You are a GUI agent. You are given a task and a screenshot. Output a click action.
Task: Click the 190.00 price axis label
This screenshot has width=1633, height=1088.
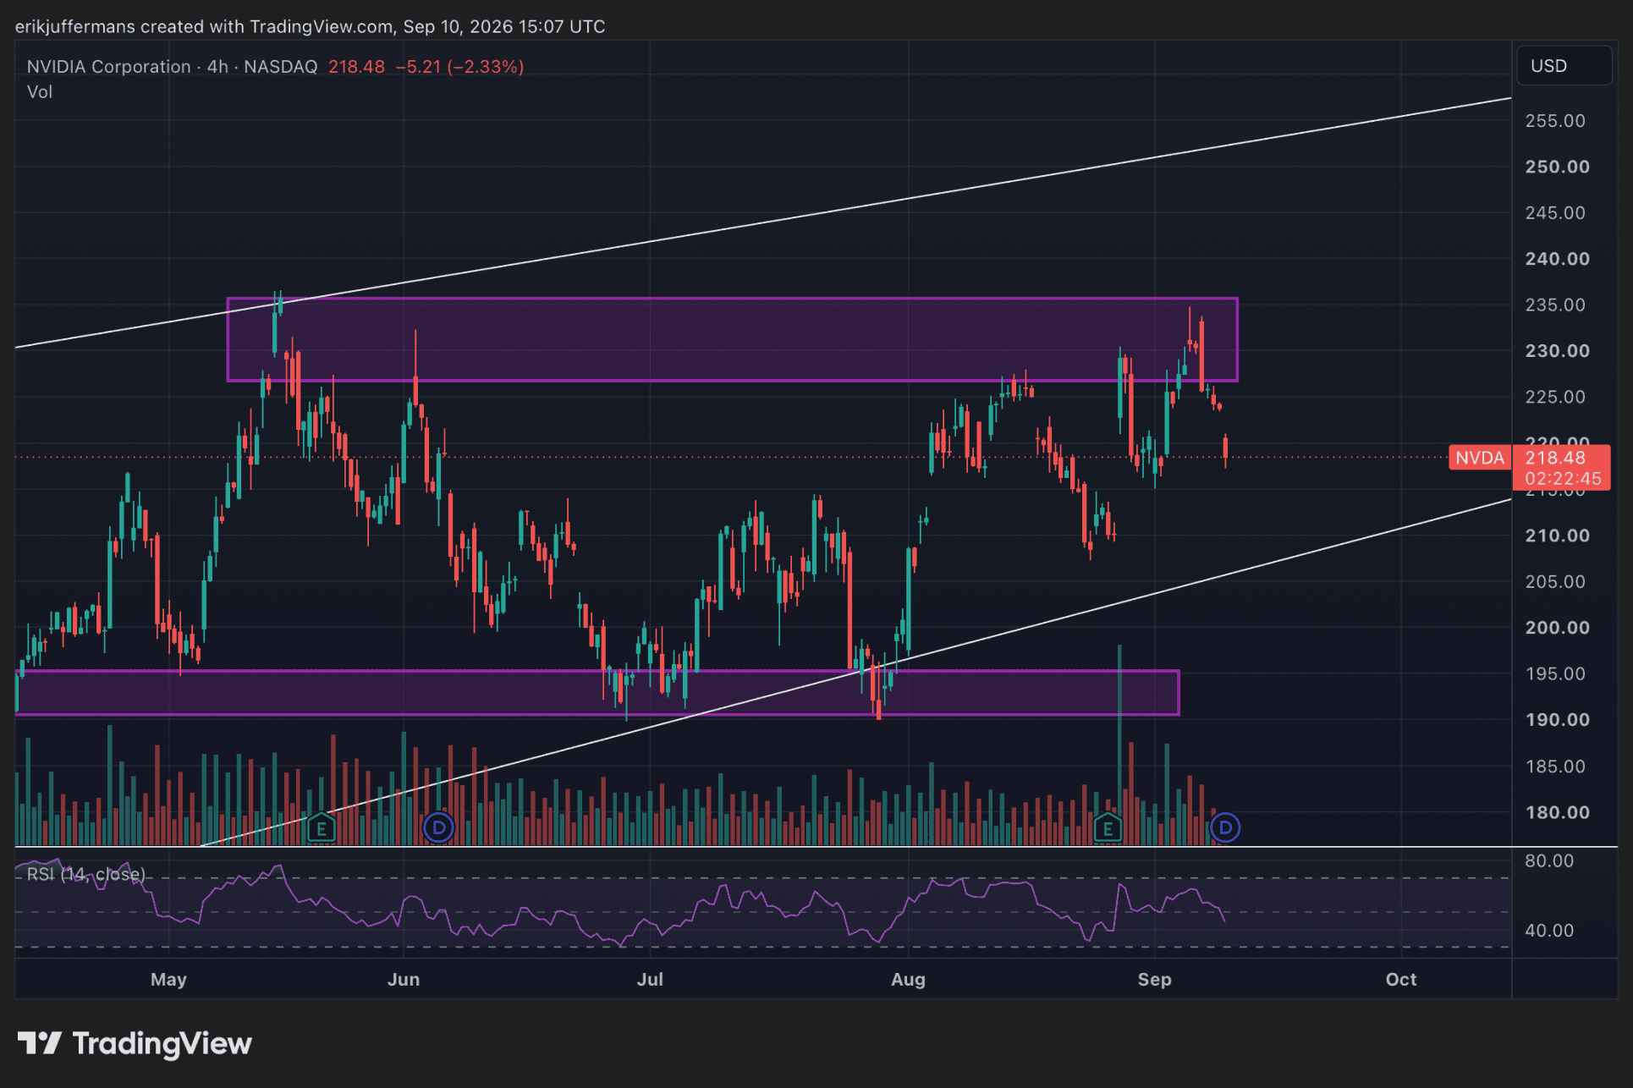tap(1557, 720)
